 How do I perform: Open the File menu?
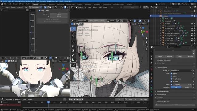(x=6, y=4)
